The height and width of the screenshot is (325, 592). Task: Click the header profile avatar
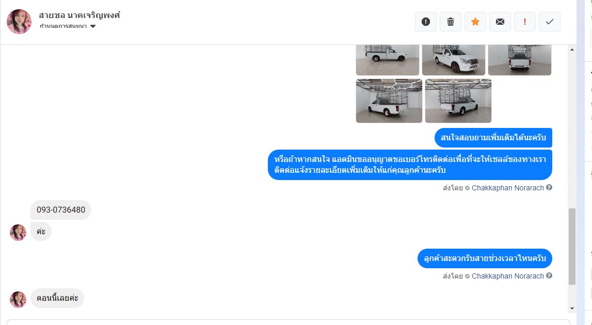point(19,22)
